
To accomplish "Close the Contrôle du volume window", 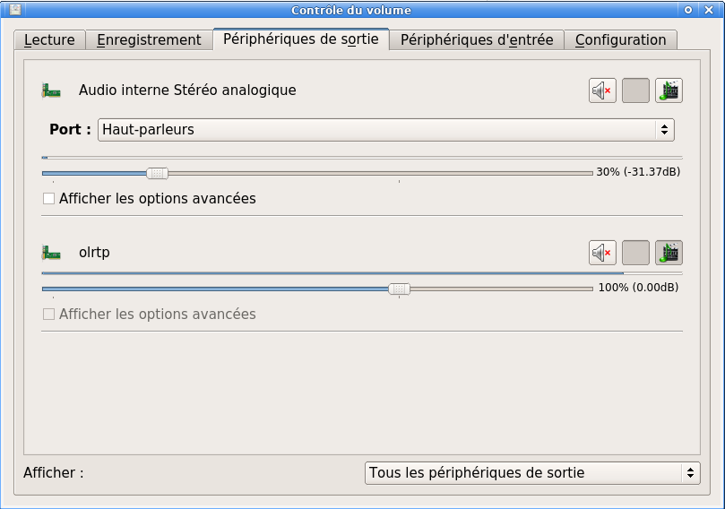I will coord(709,10).
